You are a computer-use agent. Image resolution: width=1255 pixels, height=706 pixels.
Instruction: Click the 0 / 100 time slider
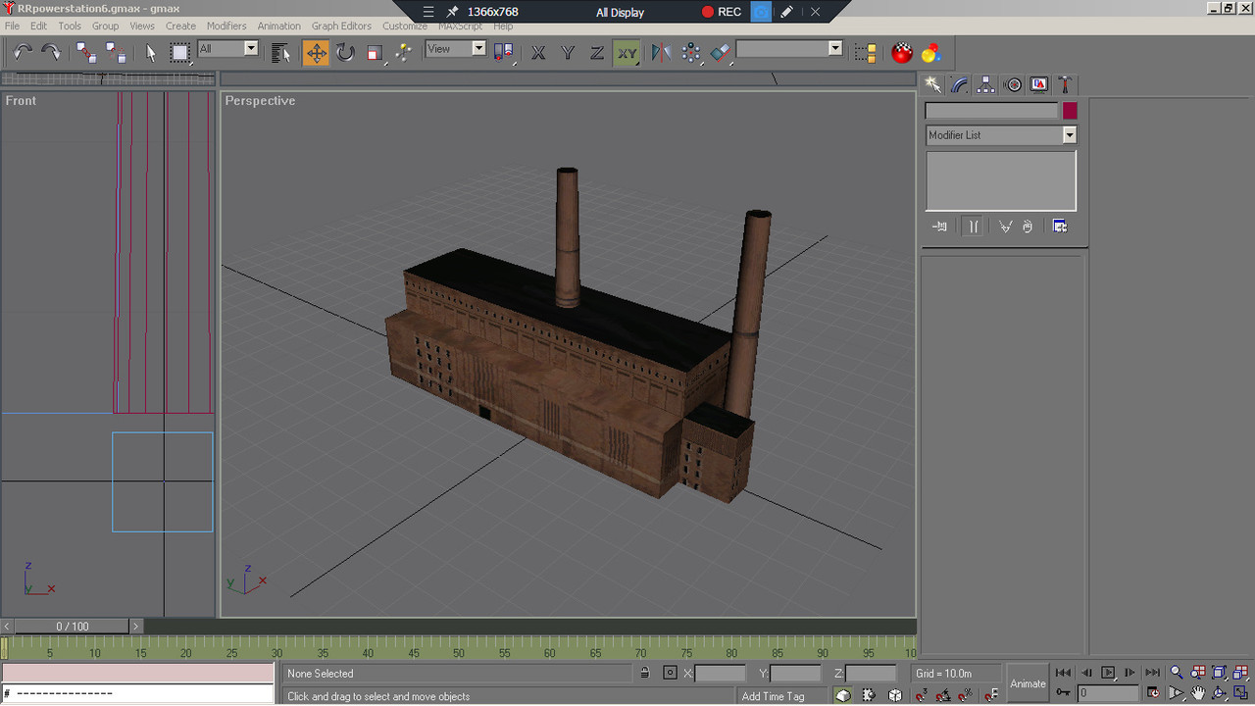[72, 626]
